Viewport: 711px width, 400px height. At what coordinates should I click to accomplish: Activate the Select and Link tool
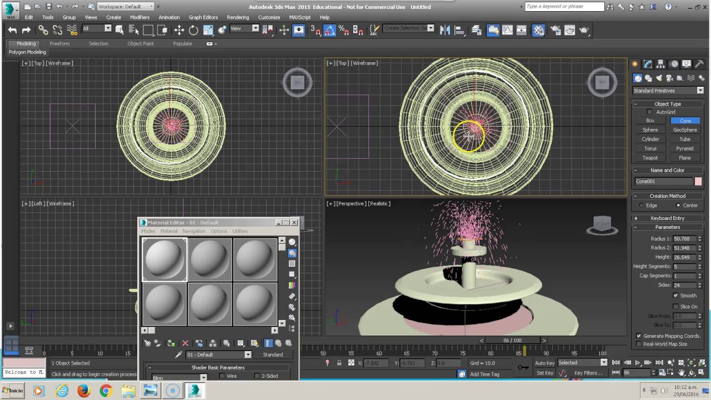click(43, 31)
